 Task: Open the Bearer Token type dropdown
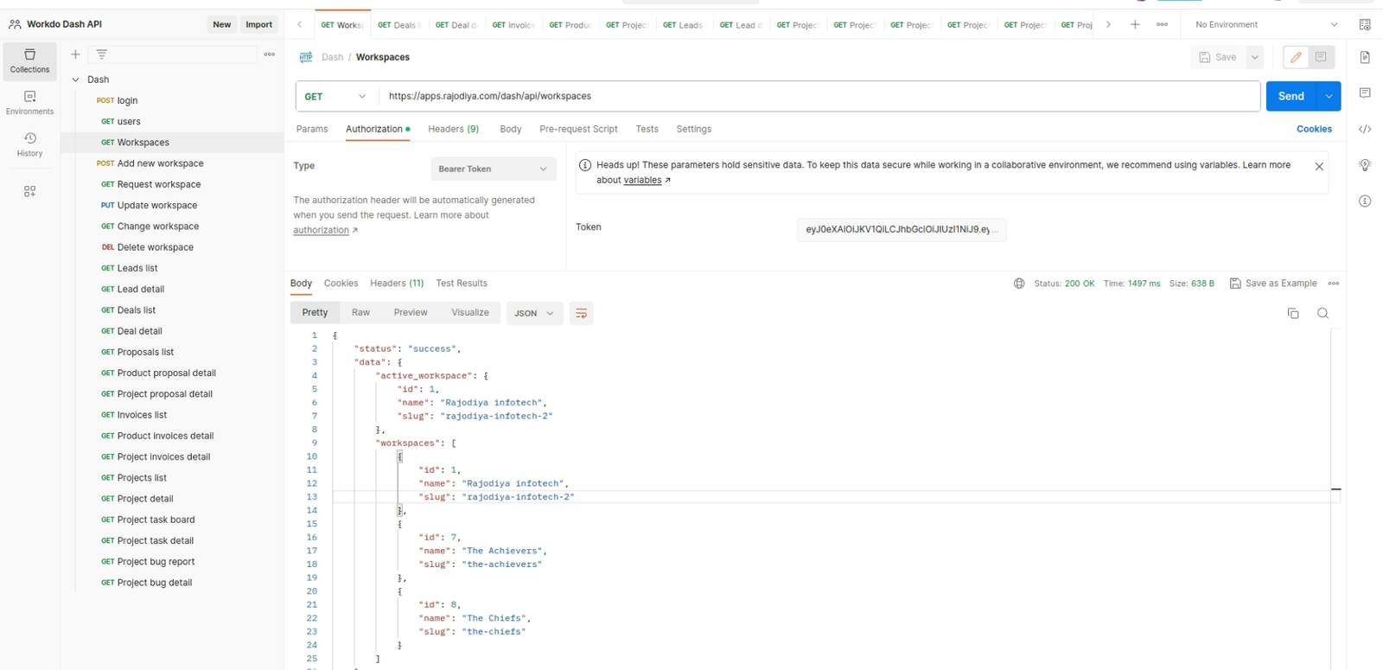point(493,169)
